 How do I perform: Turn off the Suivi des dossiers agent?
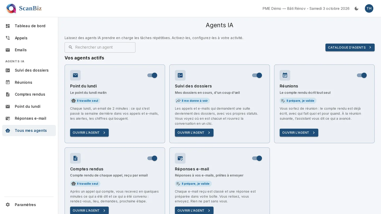coord(257,75)
